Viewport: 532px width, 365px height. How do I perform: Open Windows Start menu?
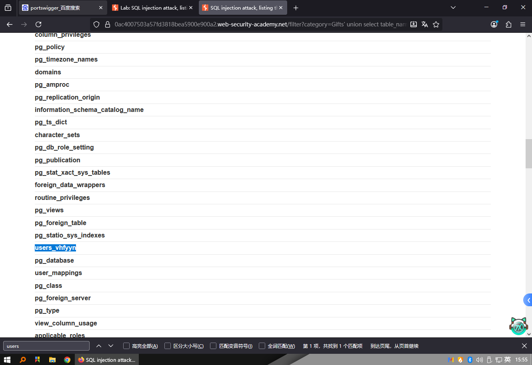(x=7, y=360)
